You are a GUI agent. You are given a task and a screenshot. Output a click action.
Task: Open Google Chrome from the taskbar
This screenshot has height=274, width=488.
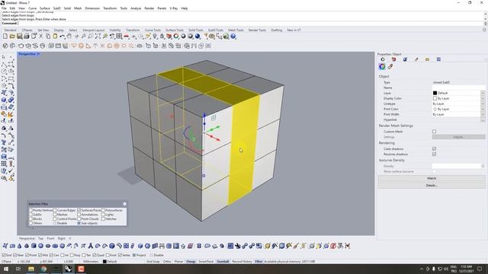pyautogui.click(x=43, y=269)
